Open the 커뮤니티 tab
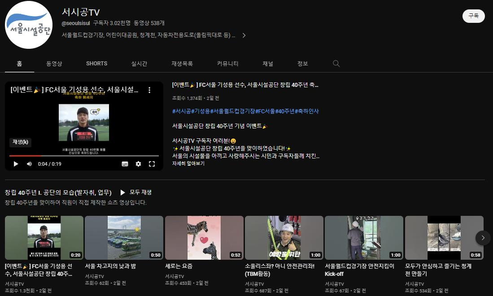This screenshot has width=493, height=296. coord(227,64)
